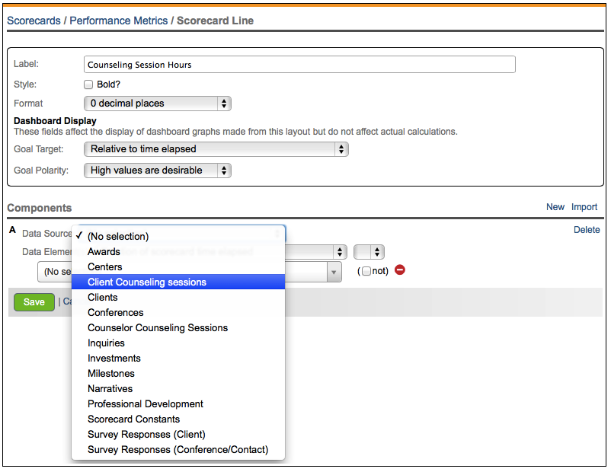This screenshot has width=611, height=472.
Task: Click the New component link
Action: (x=555, y=207)
